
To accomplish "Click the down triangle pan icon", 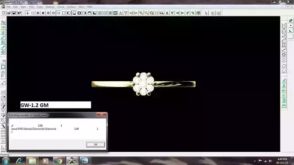I will 126,13.
